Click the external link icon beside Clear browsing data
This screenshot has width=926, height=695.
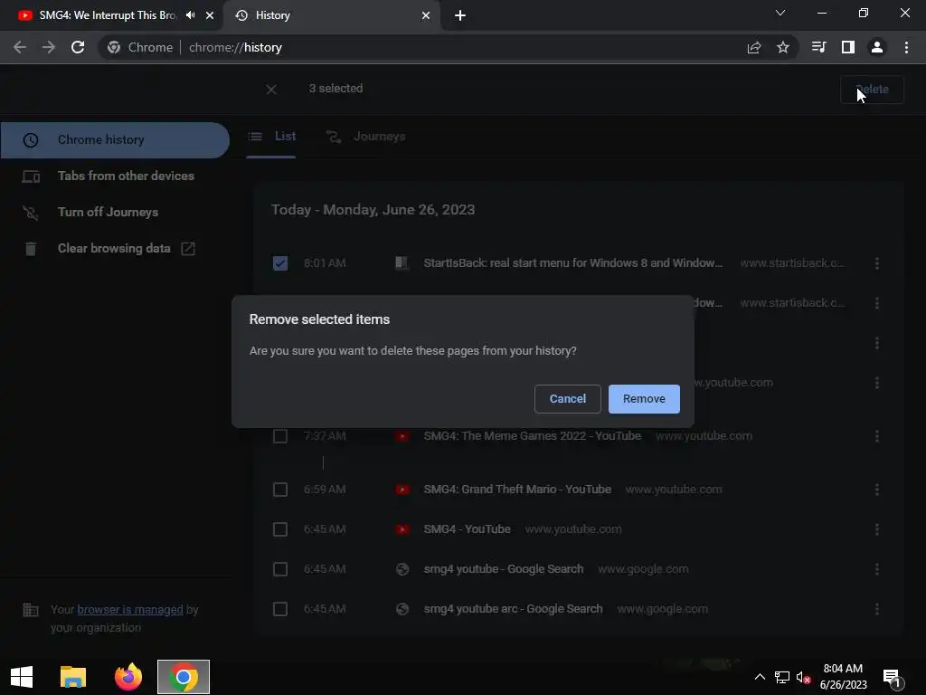[188, 249]
